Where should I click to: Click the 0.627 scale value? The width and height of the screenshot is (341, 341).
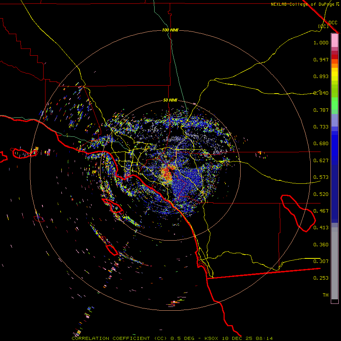[321, 161]
